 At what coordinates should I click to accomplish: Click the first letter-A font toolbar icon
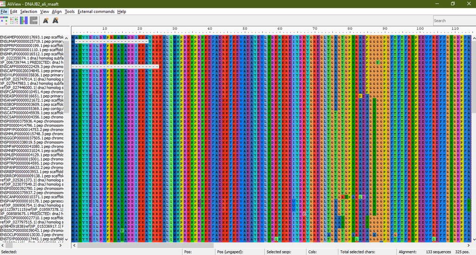(46, 20)
